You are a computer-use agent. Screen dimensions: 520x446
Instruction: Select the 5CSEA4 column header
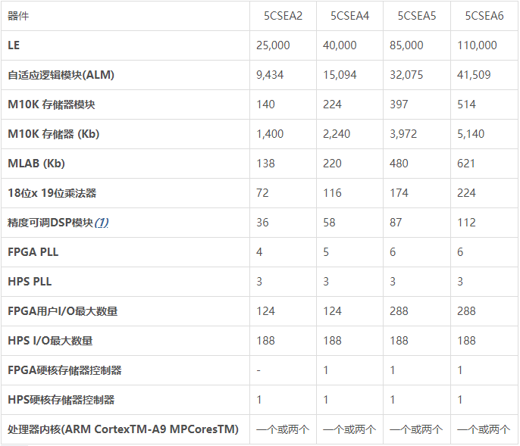pyautogui.click(x=349, y=16)
